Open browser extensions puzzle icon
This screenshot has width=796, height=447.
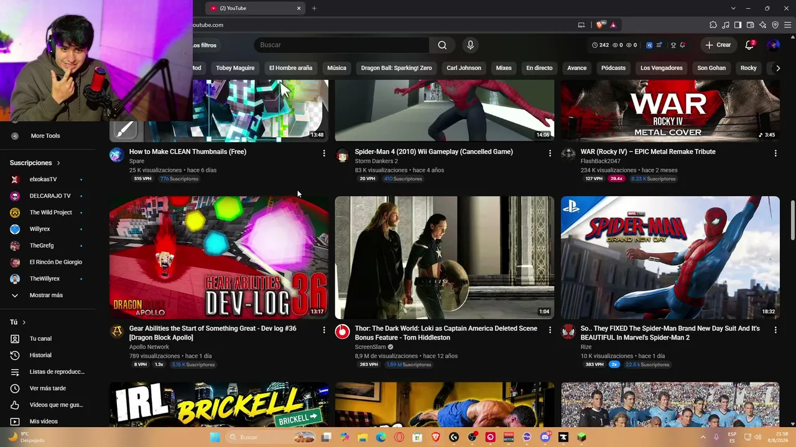point(713,25)
